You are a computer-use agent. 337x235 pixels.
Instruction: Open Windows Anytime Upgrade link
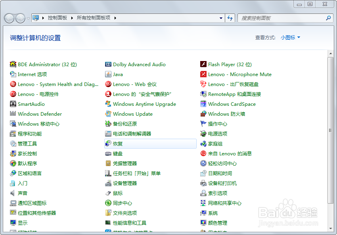(144, 104)
